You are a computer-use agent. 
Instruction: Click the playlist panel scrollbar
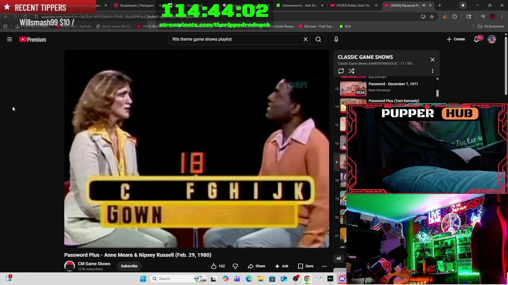pos(437,93)
